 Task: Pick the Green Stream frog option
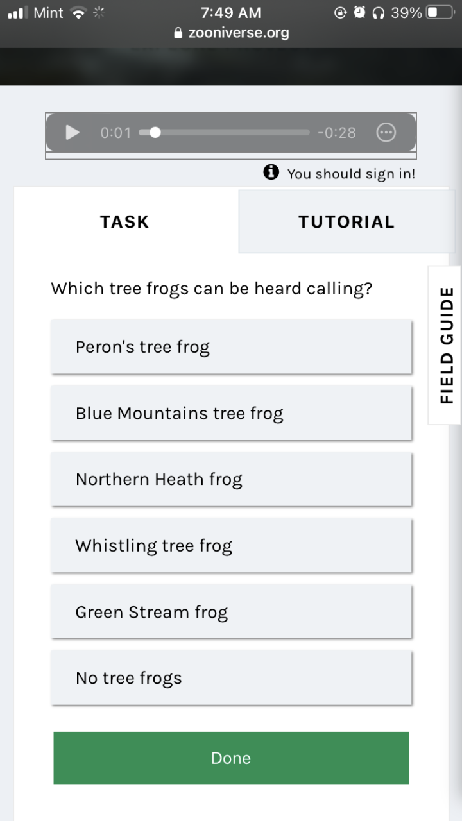tap(231, 612)
